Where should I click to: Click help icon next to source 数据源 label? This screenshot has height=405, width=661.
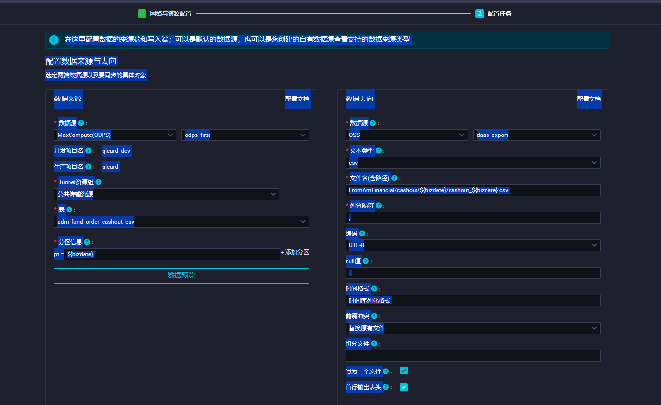tap(81, 123)
